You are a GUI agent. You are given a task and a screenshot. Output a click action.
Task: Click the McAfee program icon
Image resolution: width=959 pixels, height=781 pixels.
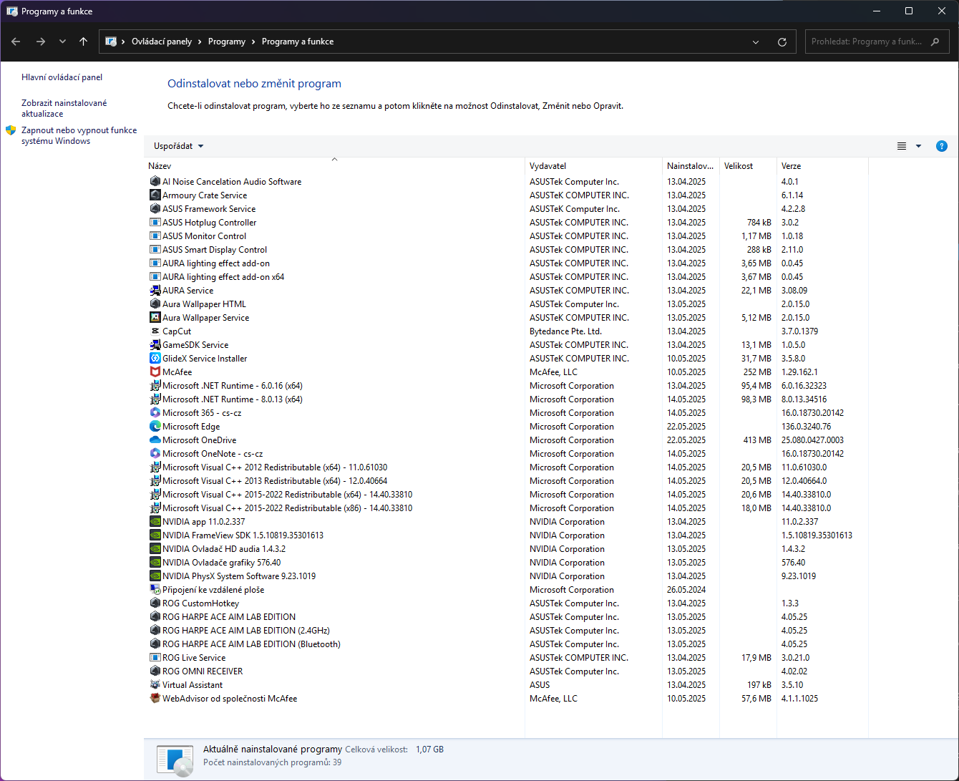click(155, 372)
